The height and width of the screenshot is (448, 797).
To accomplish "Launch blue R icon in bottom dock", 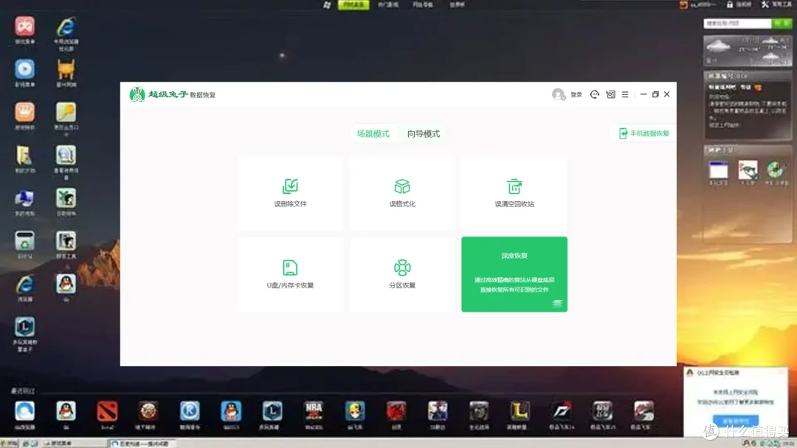I will pos(190,411).
